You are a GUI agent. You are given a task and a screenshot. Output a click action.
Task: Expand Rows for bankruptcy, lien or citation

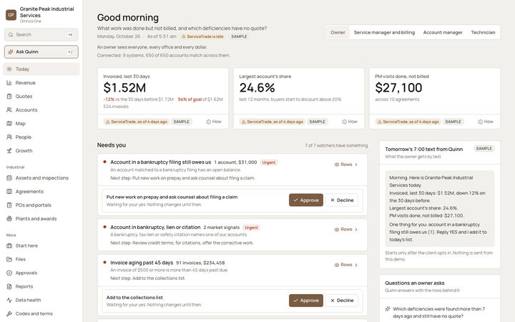346,230
